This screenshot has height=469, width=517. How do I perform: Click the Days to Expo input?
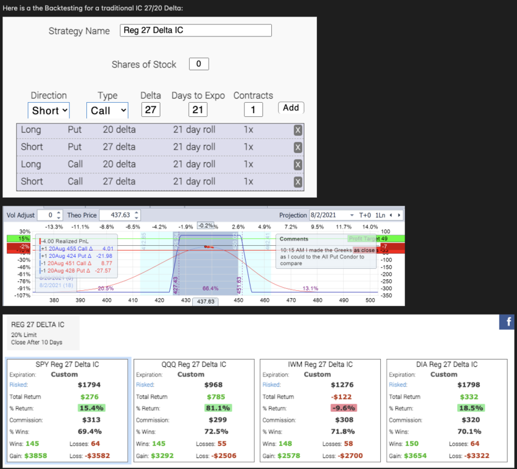click(198, 109)
